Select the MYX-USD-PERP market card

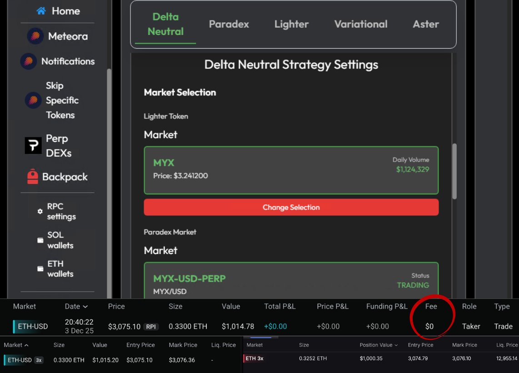(291, 281)
